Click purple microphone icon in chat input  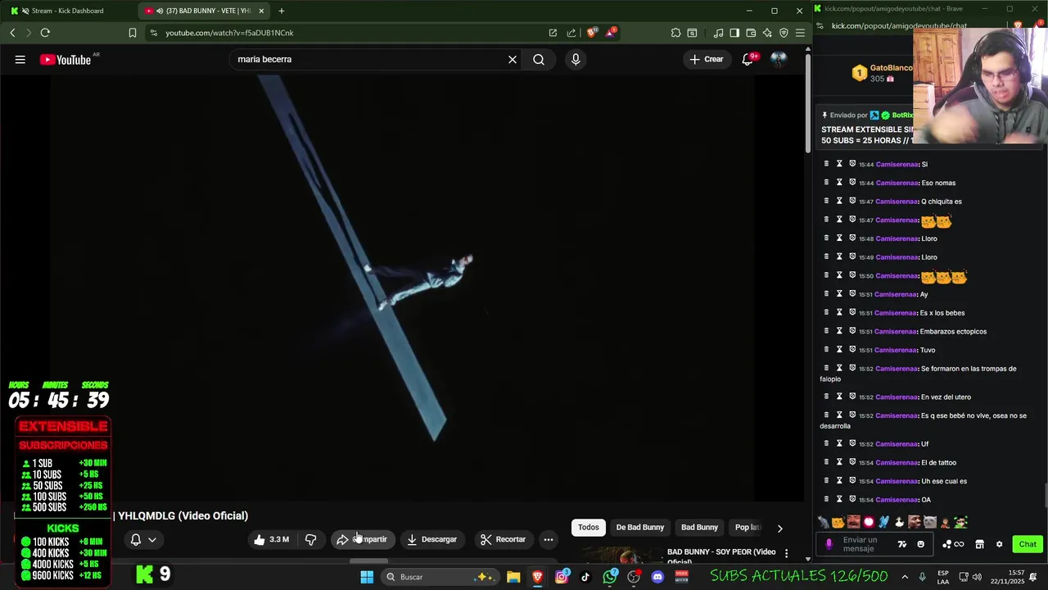[x=829, y=544]
